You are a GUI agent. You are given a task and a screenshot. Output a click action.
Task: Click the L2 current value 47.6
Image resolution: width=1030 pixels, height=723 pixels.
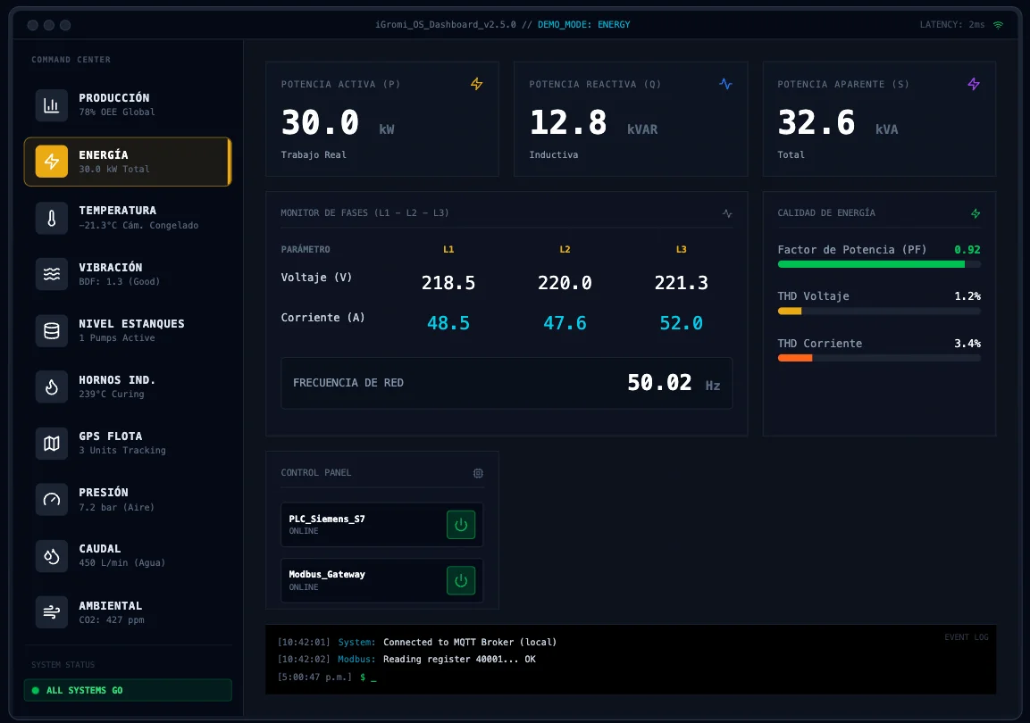(565, 323)
